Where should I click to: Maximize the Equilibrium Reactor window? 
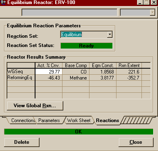146,2
